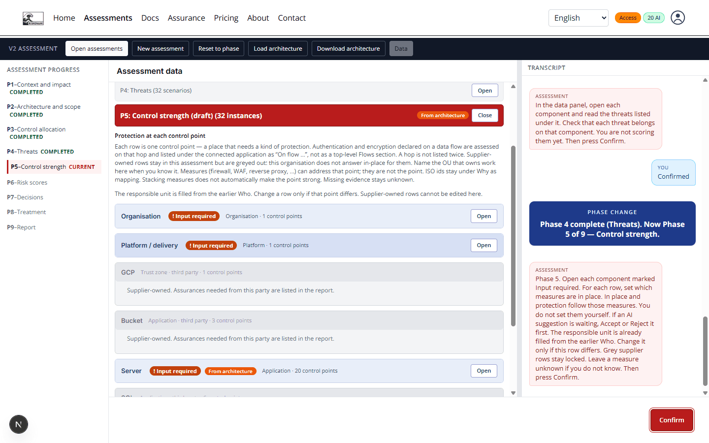The image size is (709, 443).
Task: Open the Assurance menu item
Action: tap(186, 18)
